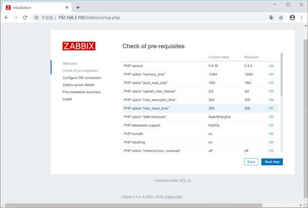This screenshot has width=308, height=208.
Task: Click PHP option "date.timezone" row
Action: coord(200,117)
